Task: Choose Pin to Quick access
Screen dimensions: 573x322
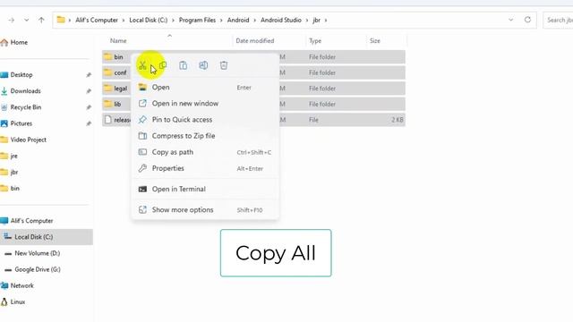Action: pos(205,120)
